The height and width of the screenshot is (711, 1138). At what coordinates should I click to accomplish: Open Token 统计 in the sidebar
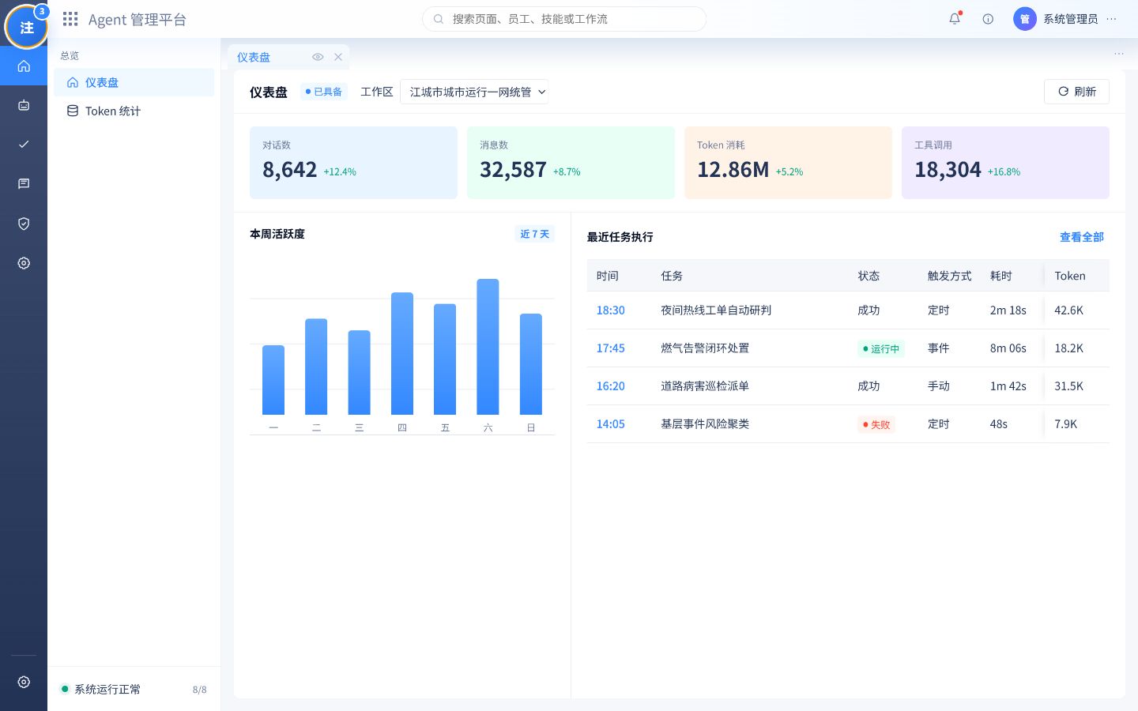[134, 111]
